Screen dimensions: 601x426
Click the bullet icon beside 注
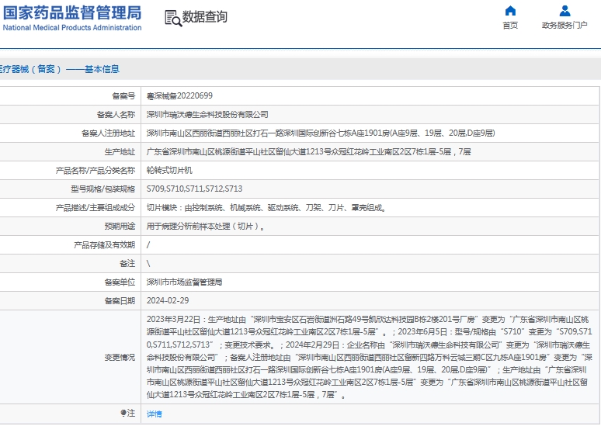click(x=123, y=413)
